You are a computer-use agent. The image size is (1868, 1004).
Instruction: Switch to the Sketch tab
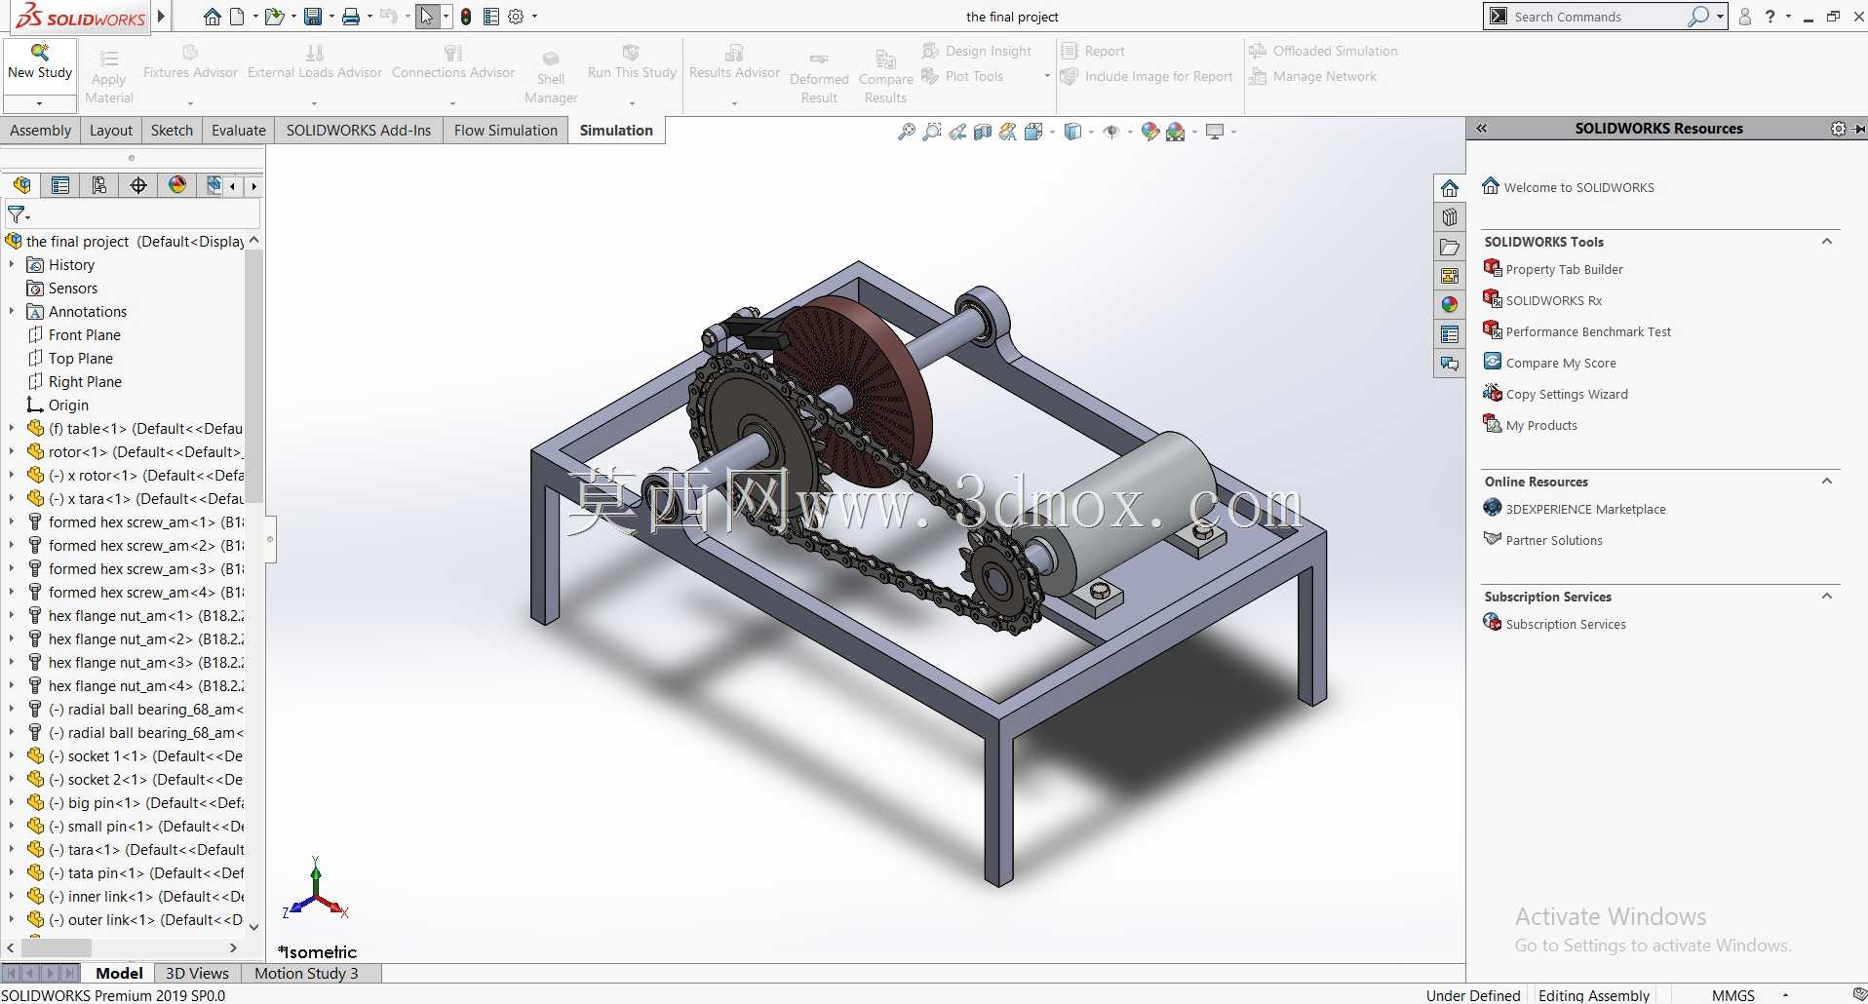pyautogui.click(x=172, y=131)
